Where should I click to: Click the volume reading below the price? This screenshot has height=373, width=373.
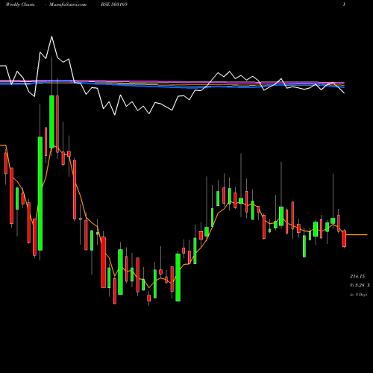pos(360,286)
